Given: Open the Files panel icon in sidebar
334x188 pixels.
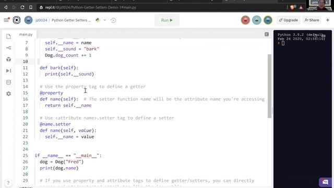Looking at the screenshot, I should tap(8, 36).
